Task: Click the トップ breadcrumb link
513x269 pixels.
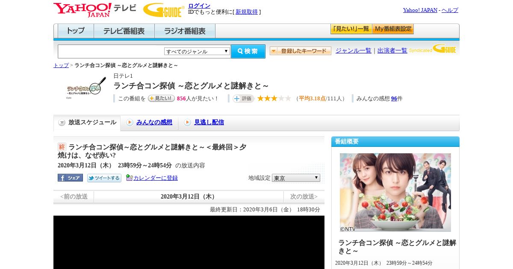Action: [61, 65]
